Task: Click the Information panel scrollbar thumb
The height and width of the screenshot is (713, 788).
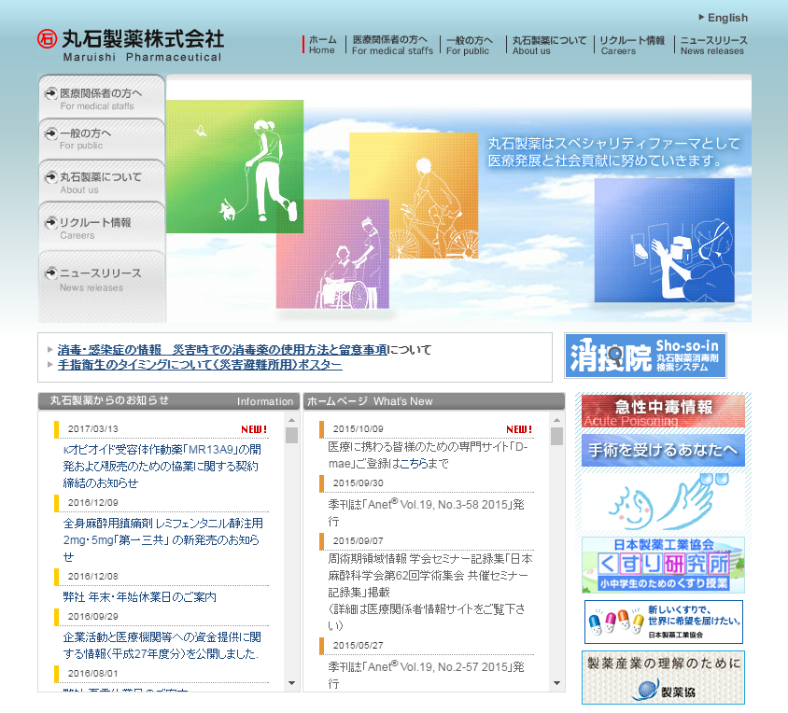Action: click(291, 435)
